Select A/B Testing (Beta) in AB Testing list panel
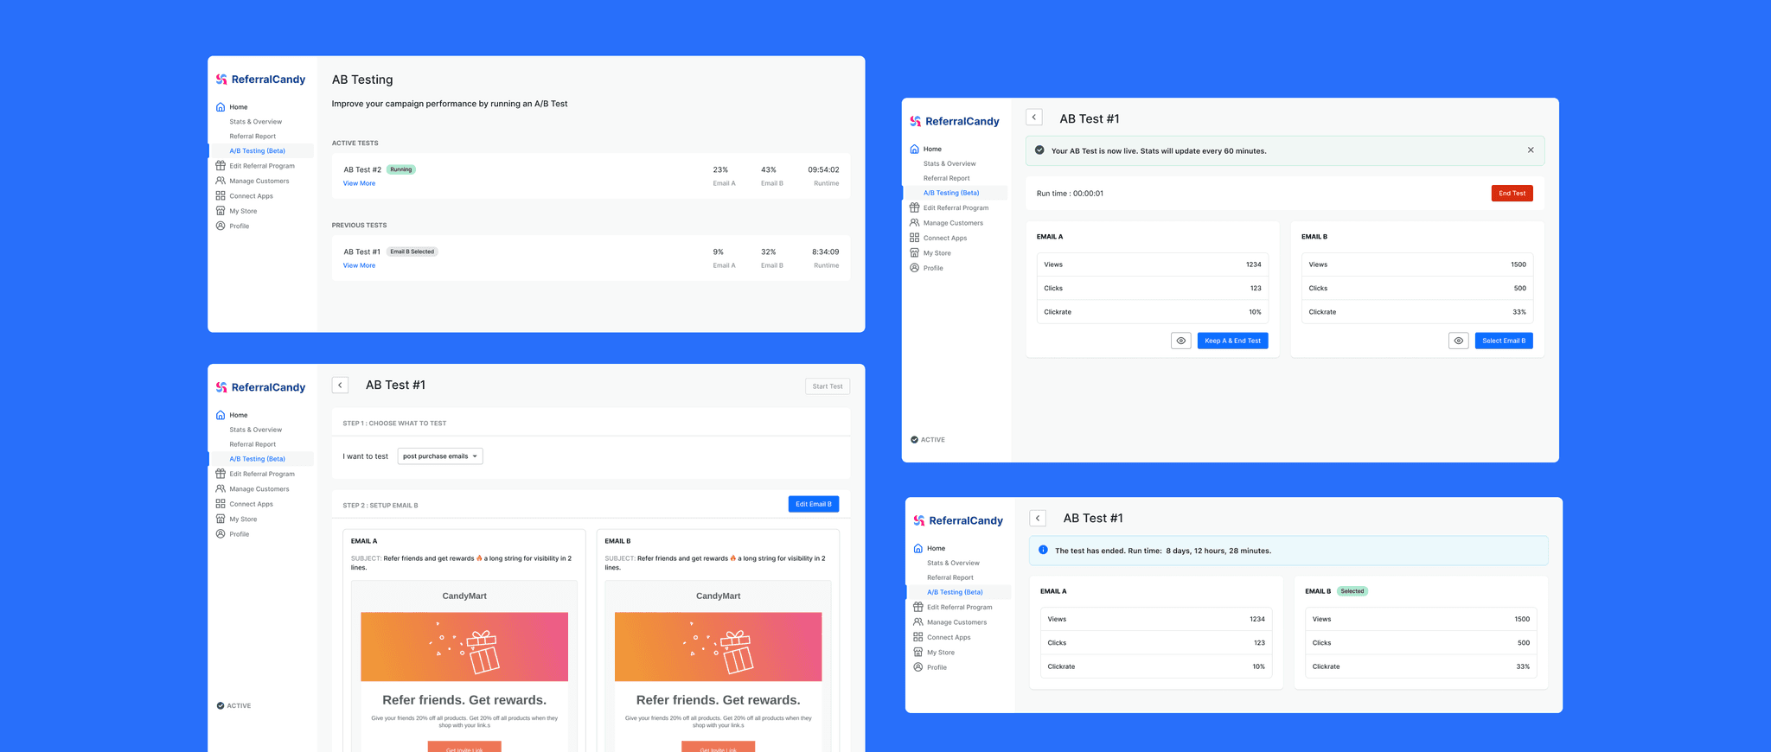This screenshot has width=1771, height=752. [x=258, y=151]
